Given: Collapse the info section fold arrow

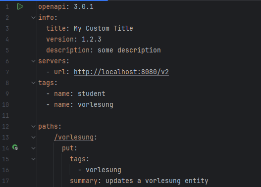Looking at the screenshot, I should [34, 18].
